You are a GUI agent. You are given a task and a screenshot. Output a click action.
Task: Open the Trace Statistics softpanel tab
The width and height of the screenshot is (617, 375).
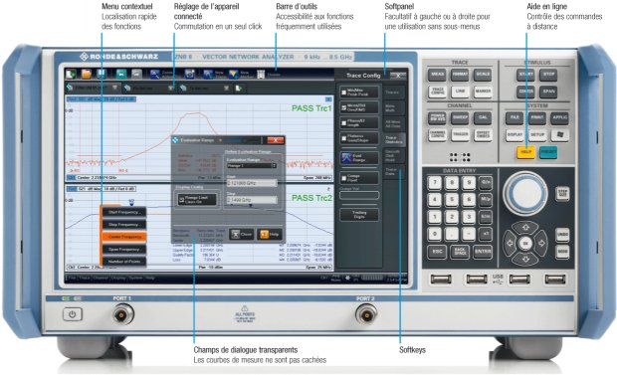pos(394,139)
